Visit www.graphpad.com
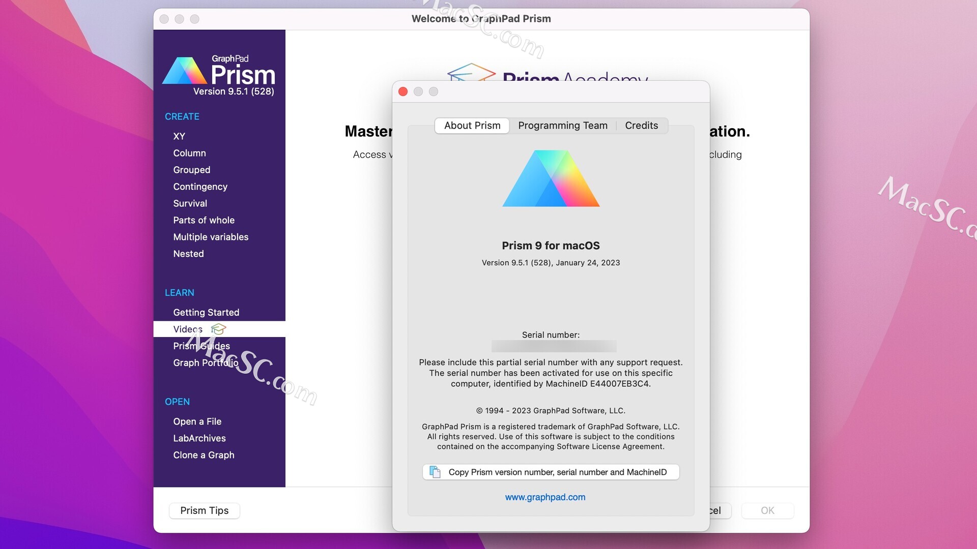The image size is (977, 549). 545,497
